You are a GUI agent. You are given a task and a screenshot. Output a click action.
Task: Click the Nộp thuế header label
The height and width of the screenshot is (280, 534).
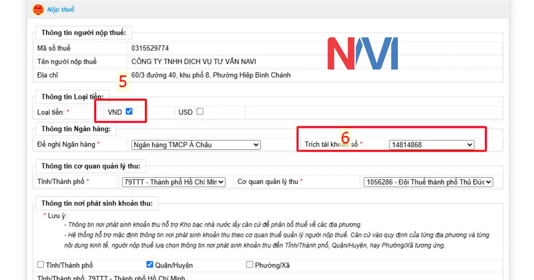[60, 9]
